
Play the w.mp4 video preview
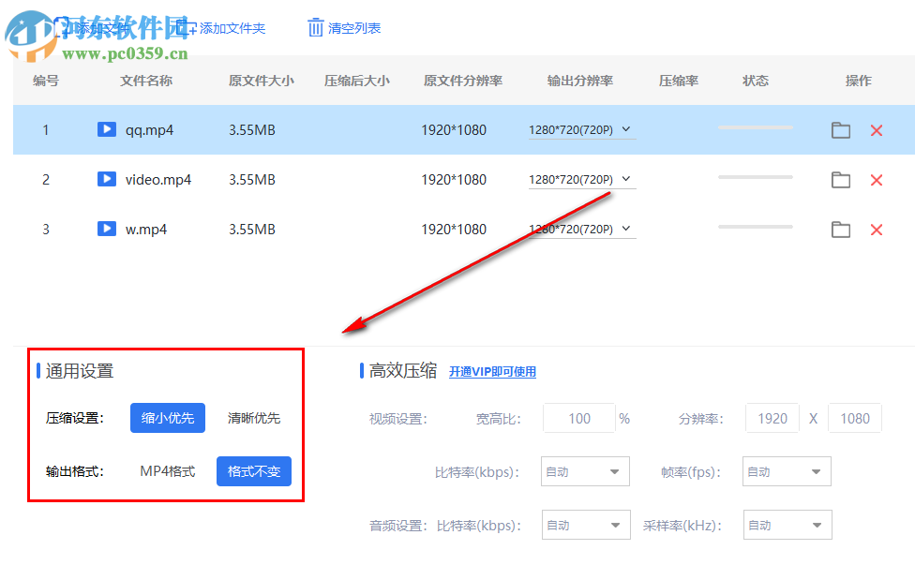click(106, 229)
